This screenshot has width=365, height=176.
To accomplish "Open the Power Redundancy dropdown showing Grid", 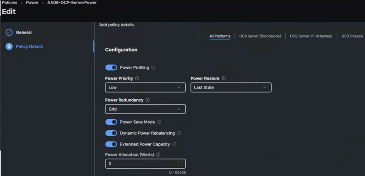I will (x=145, y=109).
